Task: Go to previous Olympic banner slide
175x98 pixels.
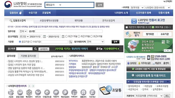Action: click(165, 51)
